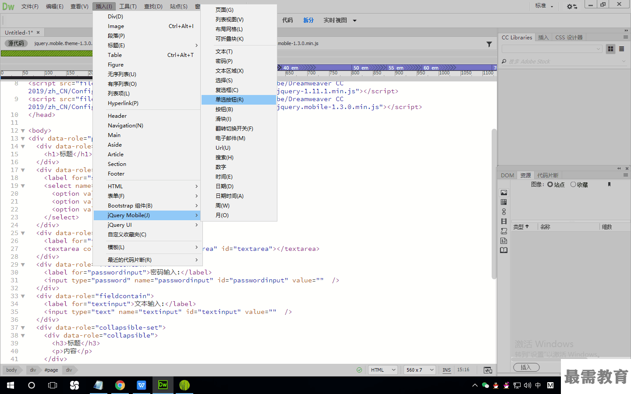Click volume icon in system tray
631x394 pixels.
coord(528,385)
